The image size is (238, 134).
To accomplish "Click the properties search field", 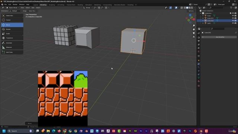I will click(x=218, y=29).
